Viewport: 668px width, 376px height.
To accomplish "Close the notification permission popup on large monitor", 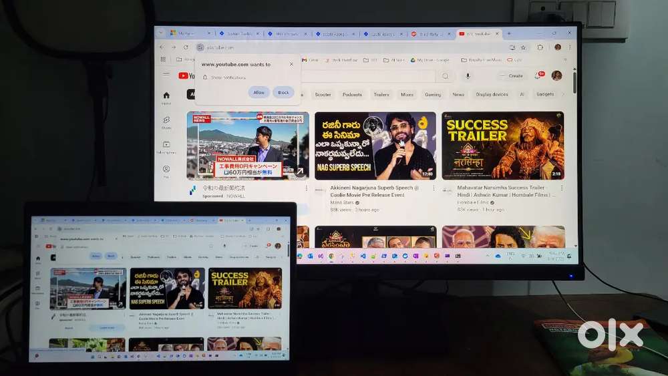I will point(291,64).
